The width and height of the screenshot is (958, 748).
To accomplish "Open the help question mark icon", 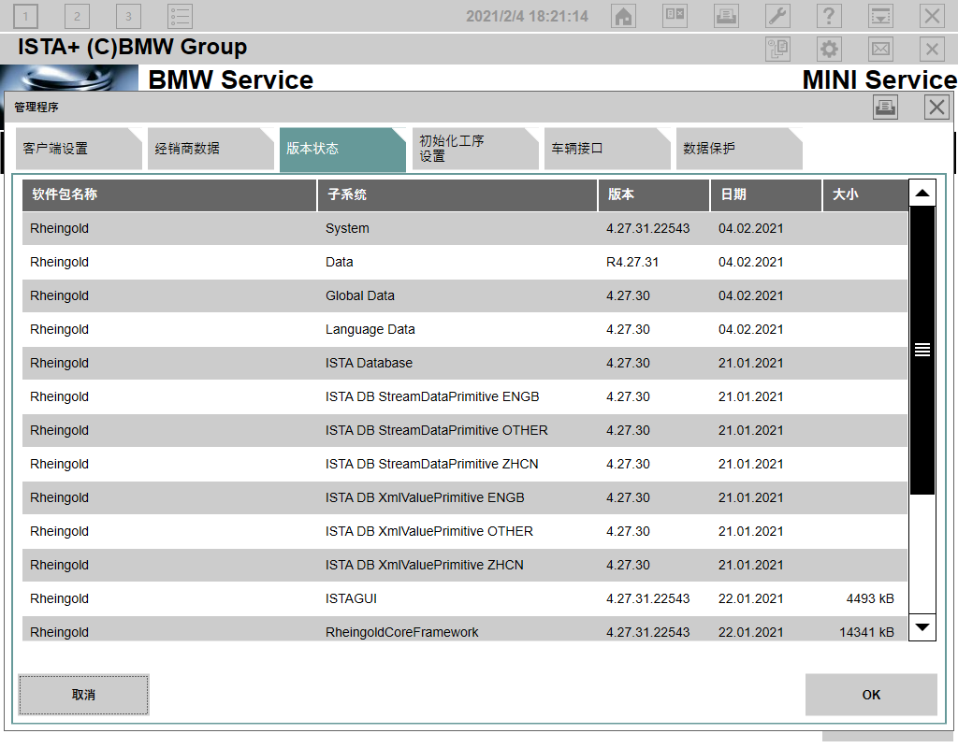I will point(829,16).
